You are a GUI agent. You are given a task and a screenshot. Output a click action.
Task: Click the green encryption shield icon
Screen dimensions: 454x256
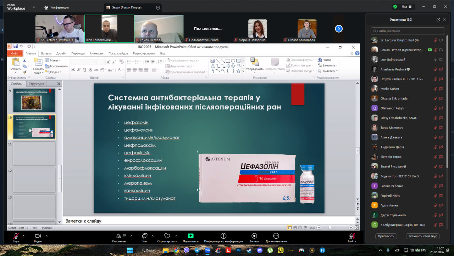395,7
